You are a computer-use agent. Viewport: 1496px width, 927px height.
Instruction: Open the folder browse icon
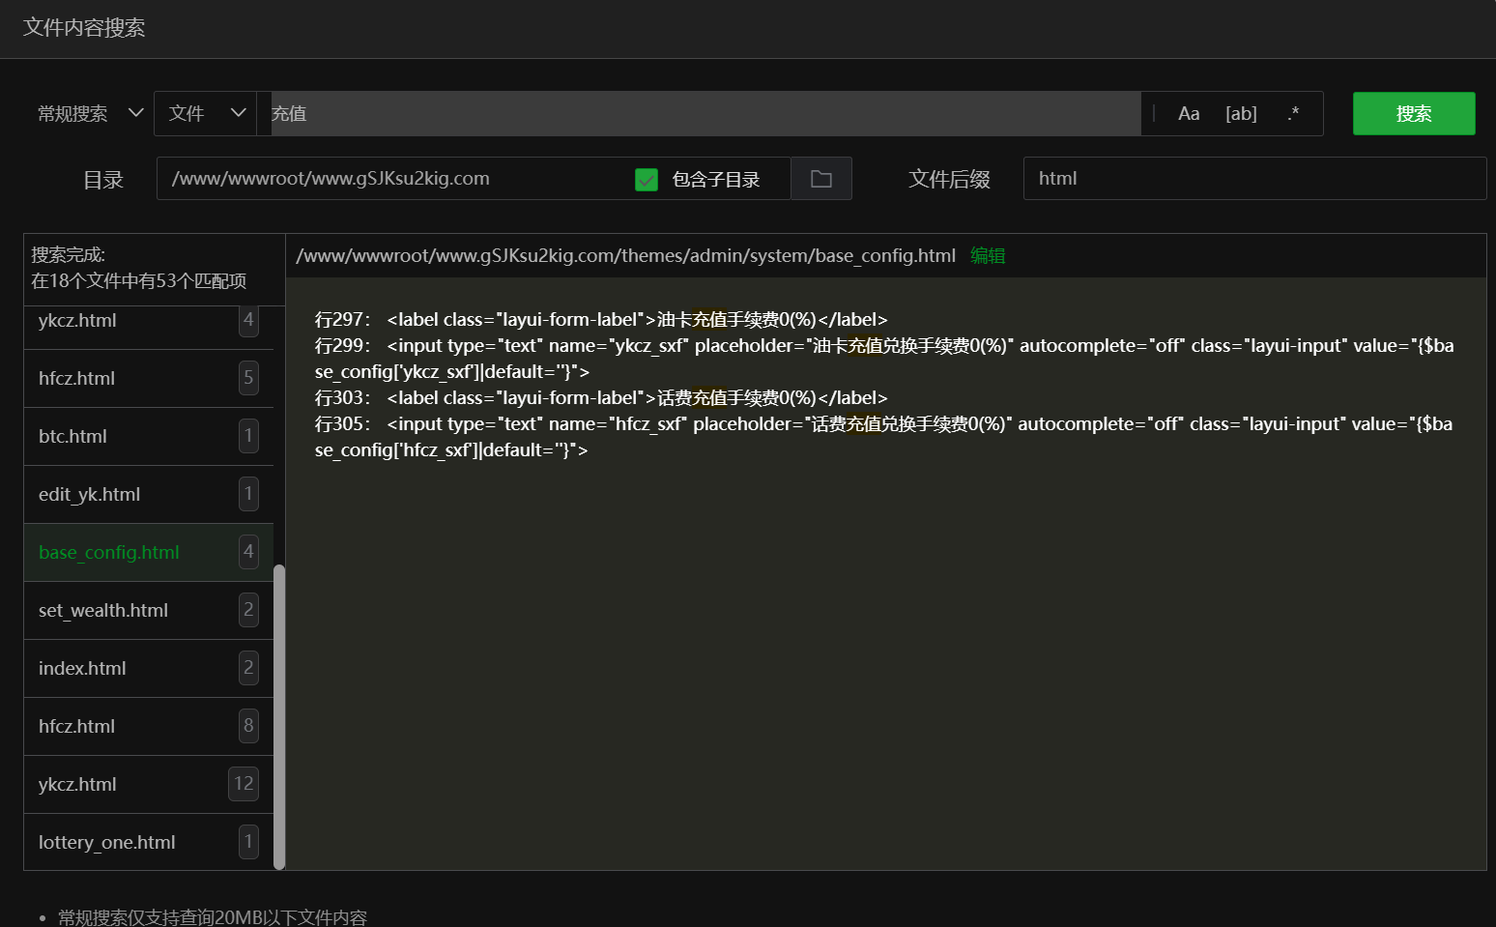tap(821, 179)
